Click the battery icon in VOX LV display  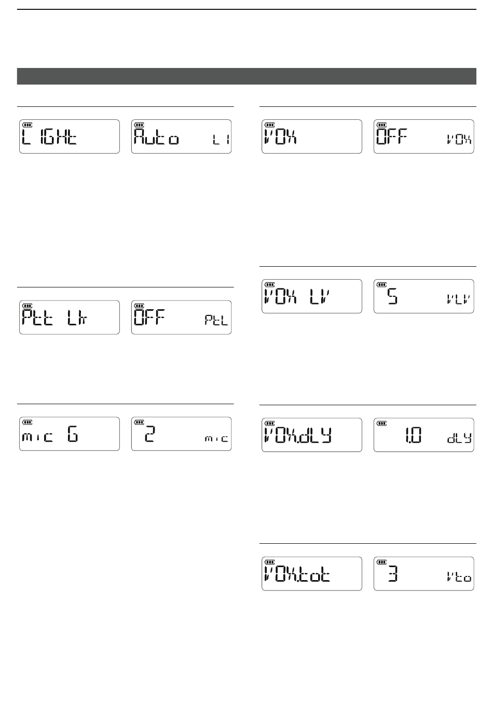(269, 284)
